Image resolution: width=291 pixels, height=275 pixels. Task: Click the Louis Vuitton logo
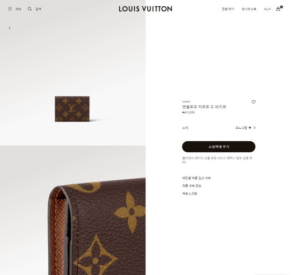[145, 9]
